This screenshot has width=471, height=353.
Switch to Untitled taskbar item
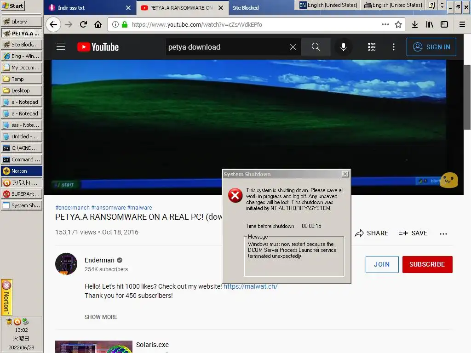[x=22, y=136]
